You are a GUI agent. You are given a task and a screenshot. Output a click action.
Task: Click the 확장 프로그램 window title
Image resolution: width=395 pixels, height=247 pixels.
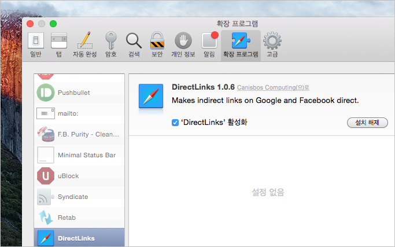[x=237, y=24]
